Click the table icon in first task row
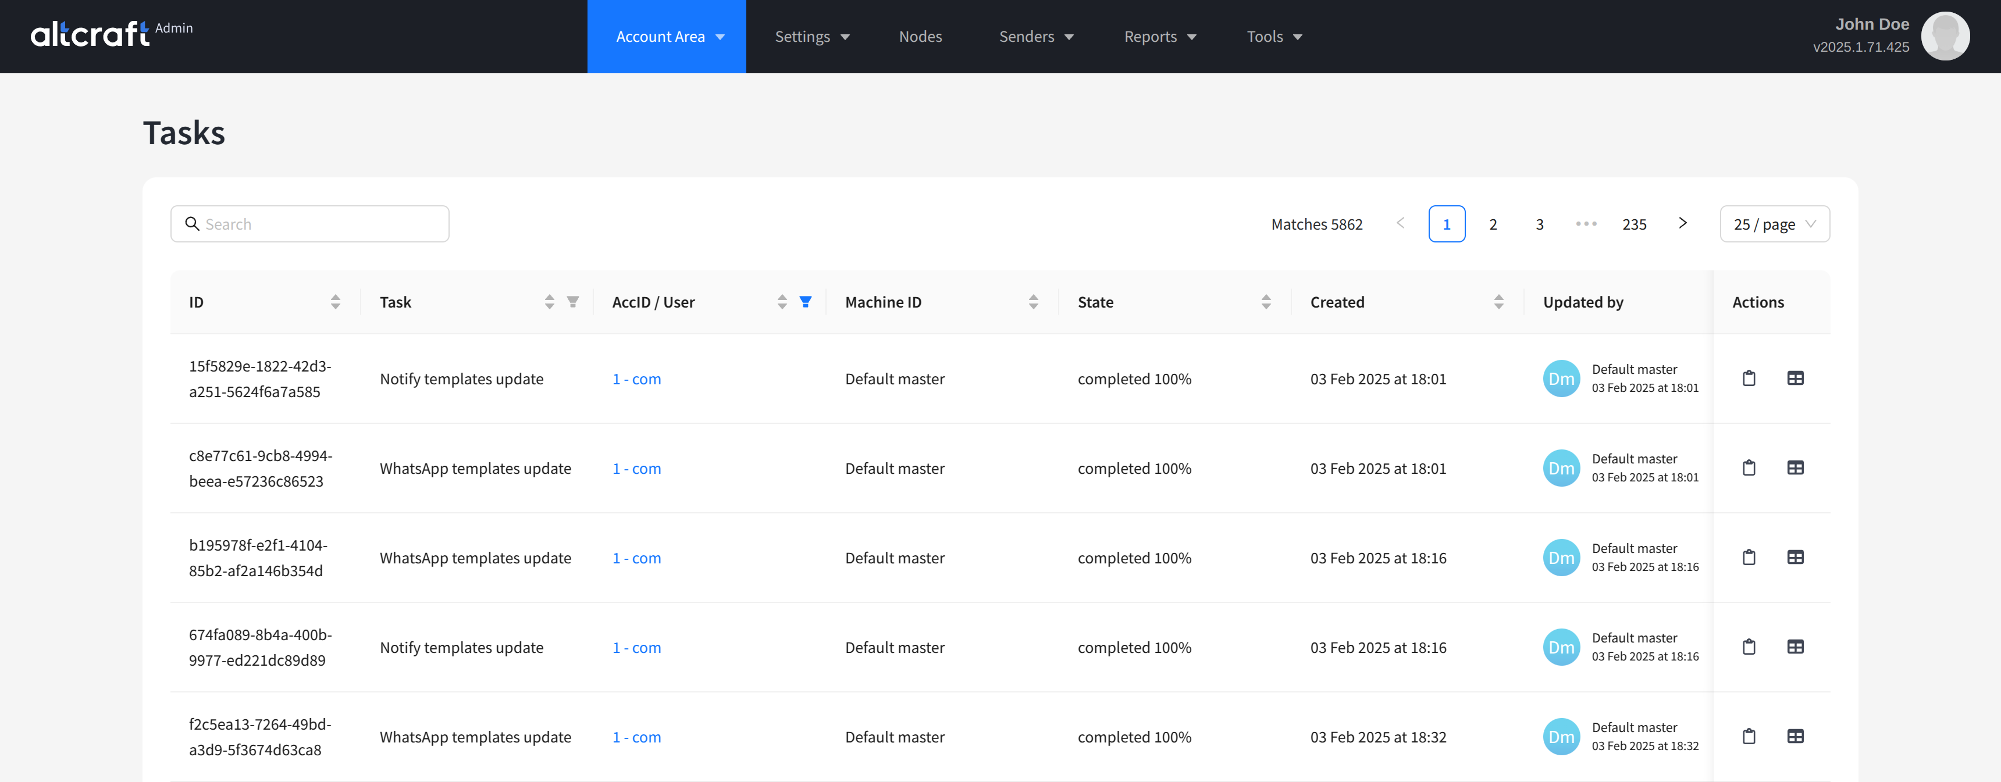This screenshot has height=782, width=2001. (1795, 378)
